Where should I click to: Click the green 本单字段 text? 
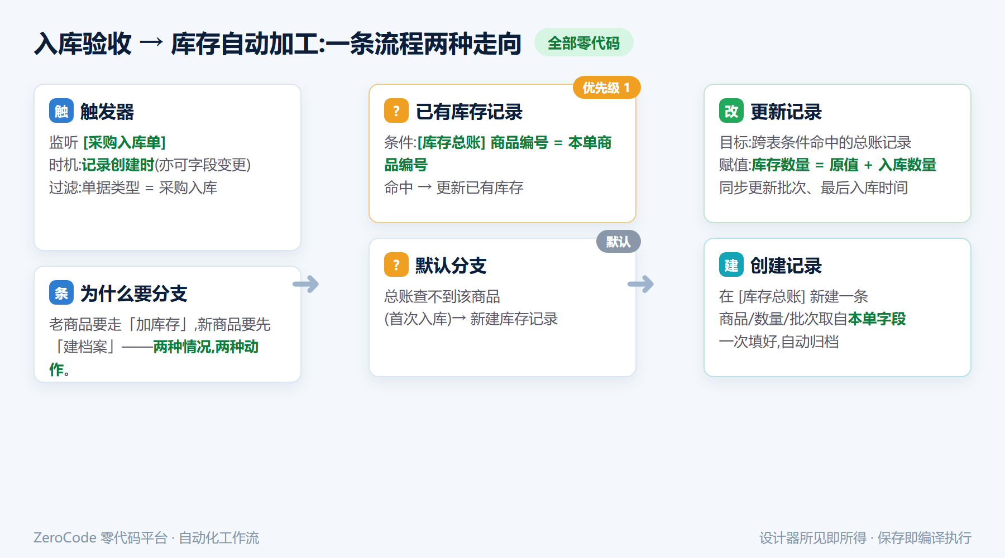pyautogui.click(x=877, y=319)
